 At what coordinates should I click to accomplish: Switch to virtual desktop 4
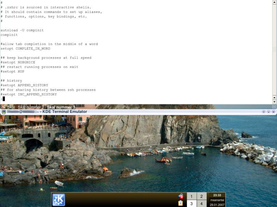tap(201, 204)
